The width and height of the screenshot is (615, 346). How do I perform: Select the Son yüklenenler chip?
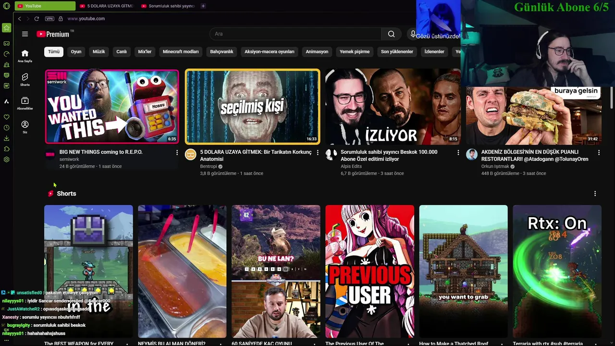click(x=397, y=51)
